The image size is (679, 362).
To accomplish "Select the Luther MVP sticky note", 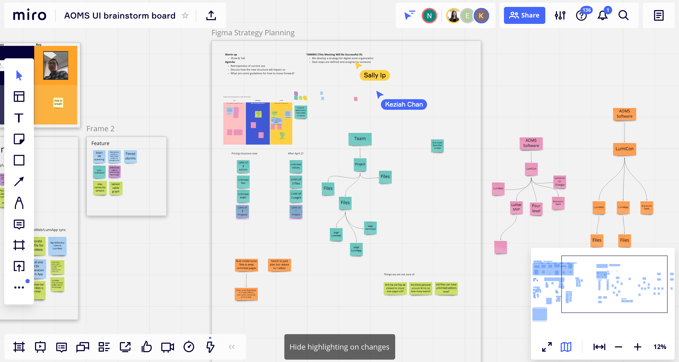I will point(516,207).
